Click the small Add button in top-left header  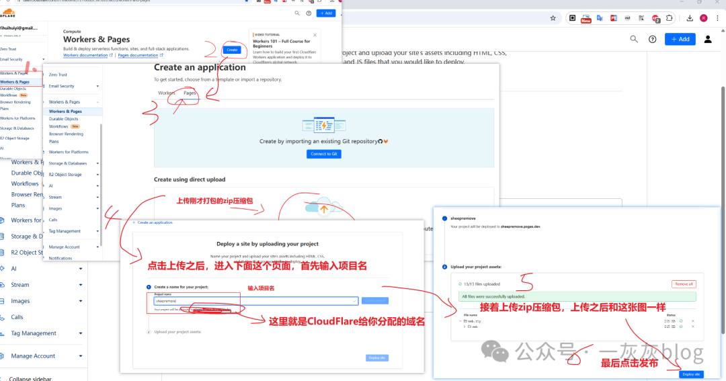point(326,13)
